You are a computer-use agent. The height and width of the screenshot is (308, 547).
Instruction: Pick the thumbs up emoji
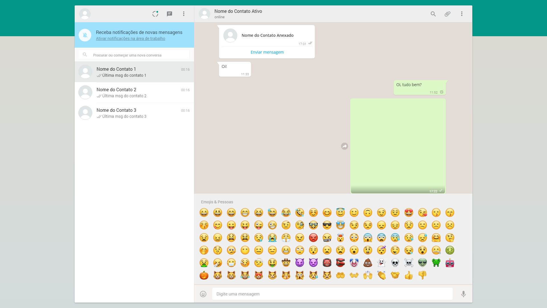409,275
